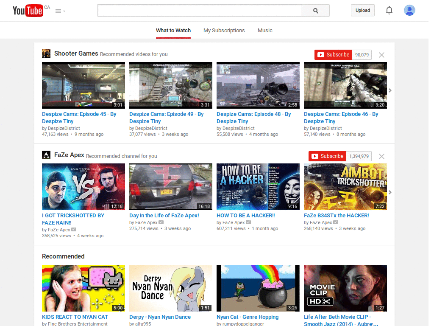
Task: Open the YouTube logo home link
Action: point(28,11)
